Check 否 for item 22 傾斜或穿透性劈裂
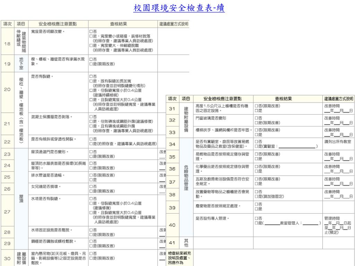The image size is (355, 266). [x=91, y=139]
